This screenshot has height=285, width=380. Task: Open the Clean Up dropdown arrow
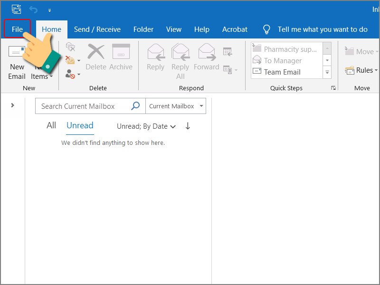click(79, 60)
